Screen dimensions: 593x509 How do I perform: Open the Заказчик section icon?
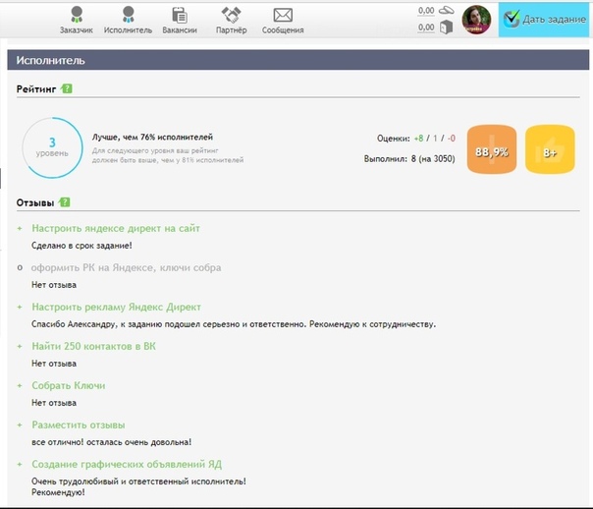77,15
